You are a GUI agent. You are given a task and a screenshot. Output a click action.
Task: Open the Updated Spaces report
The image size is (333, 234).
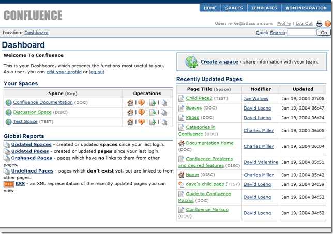[32, 145]
